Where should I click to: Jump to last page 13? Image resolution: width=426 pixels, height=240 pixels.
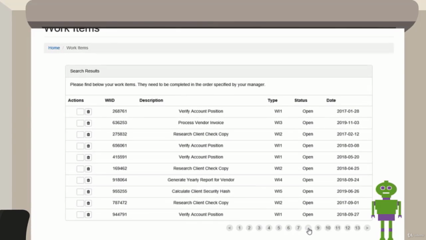click(357, 228)
